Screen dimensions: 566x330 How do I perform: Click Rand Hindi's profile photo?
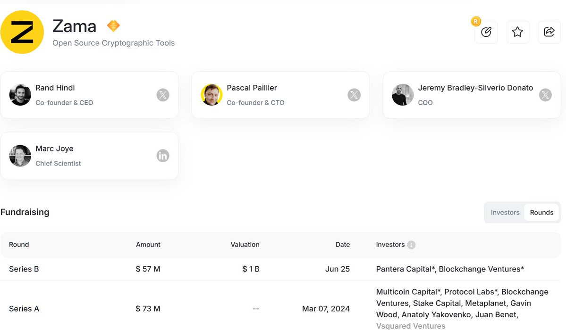coord(20,95)
